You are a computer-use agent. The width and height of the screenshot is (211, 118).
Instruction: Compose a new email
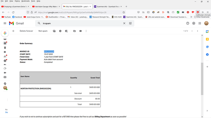pos(5,33)
